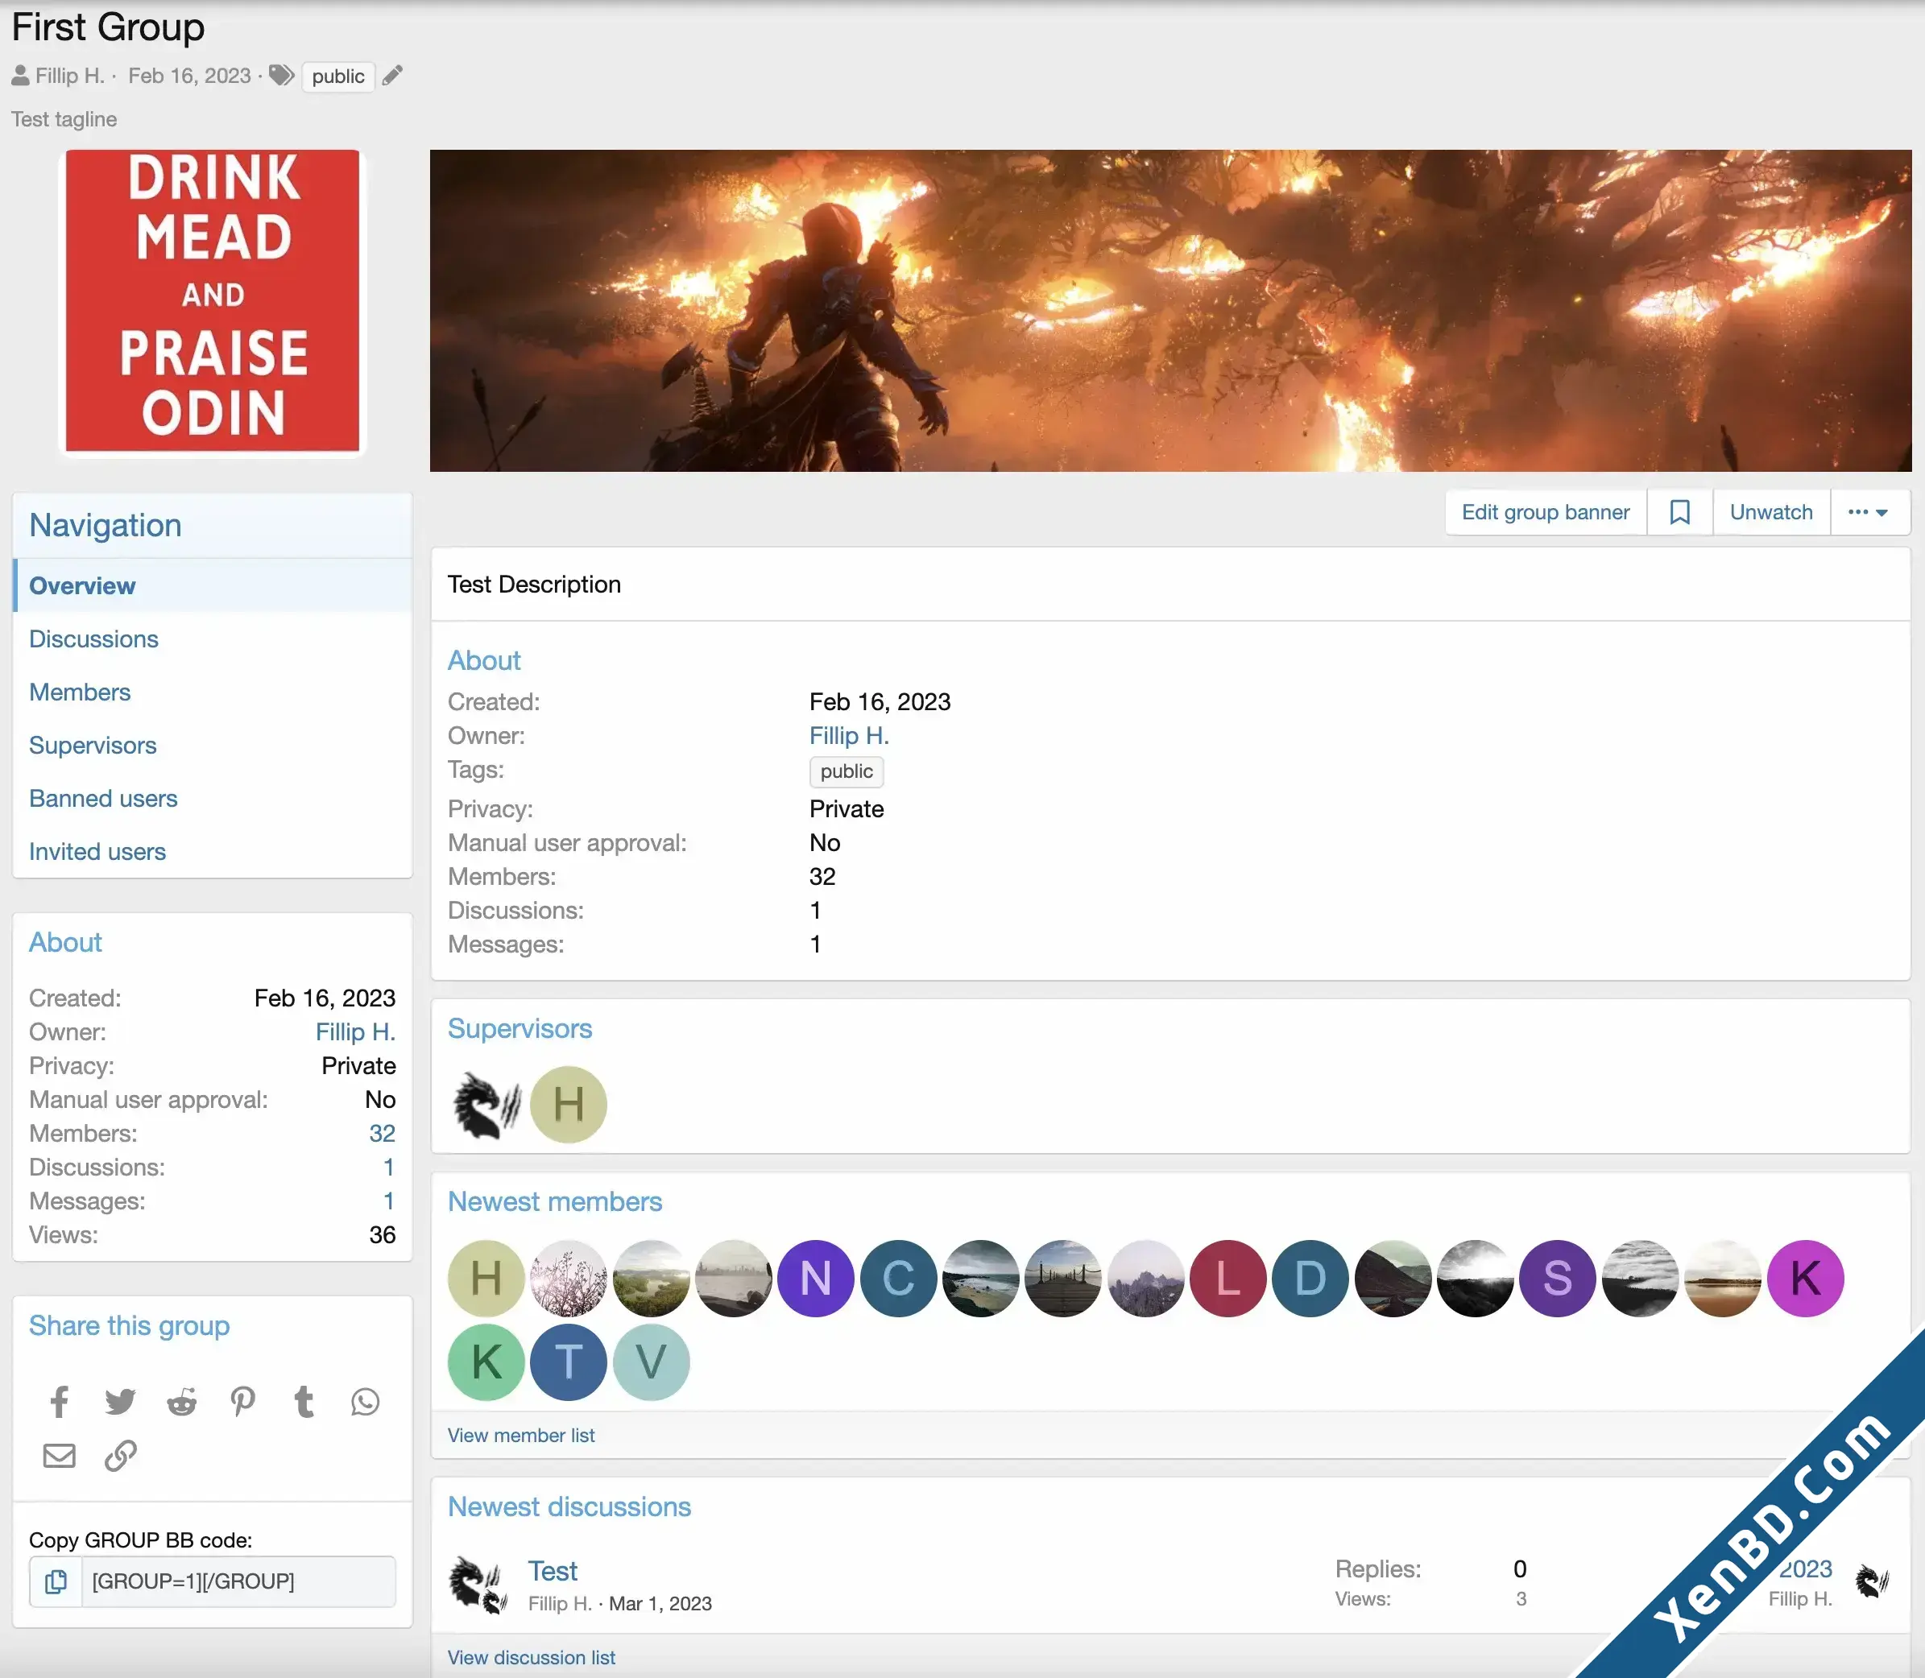Click View discussion list link
1925x1678 pixels.
[x=531, y=1657]
